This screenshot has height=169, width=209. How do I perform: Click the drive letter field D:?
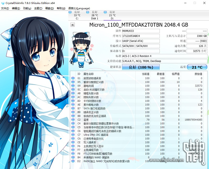[x=141, y=51]
